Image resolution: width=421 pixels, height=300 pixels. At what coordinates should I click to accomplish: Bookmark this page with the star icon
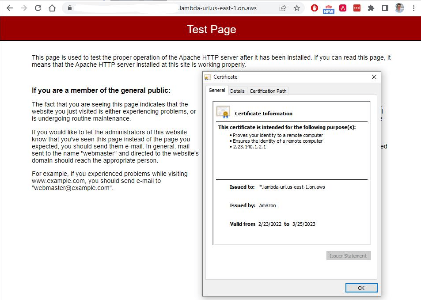pos(297,8)
